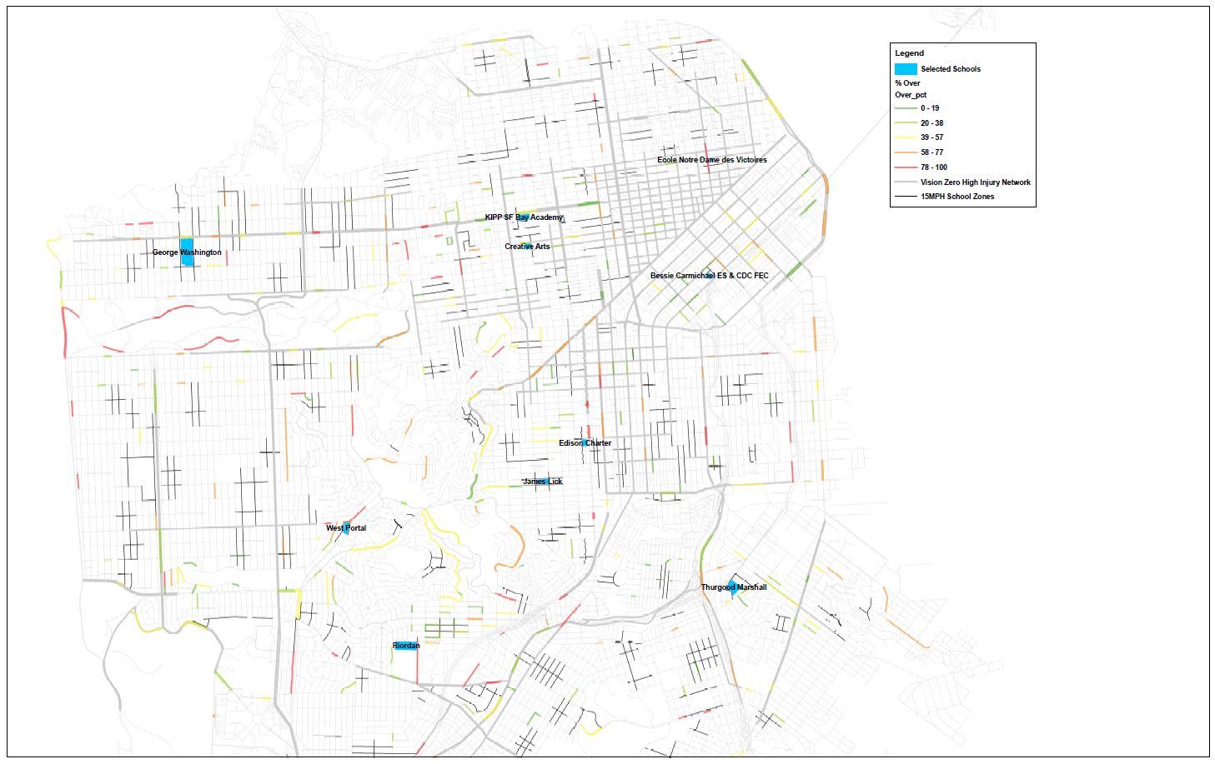Click the George Washington school marker

point(188,252)
